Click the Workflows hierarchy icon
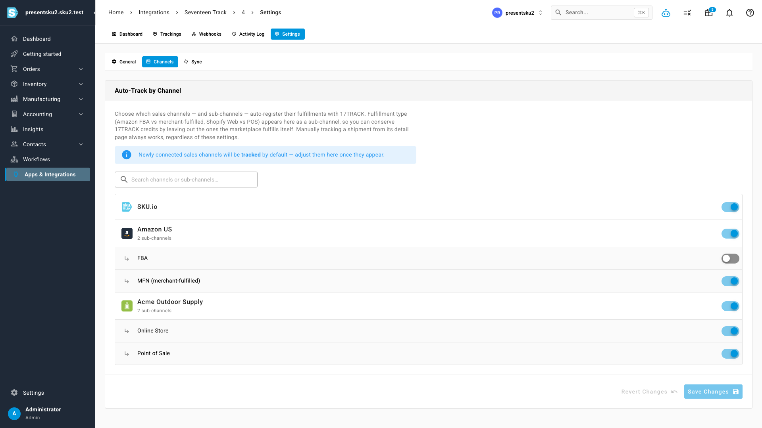Image resolution: width=762 pixels, height=428 pixels. [x=14, y=159]
